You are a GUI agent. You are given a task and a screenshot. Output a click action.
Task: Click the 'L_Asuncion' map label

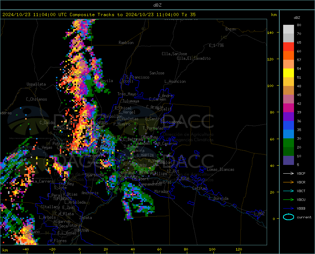(175, 81)
